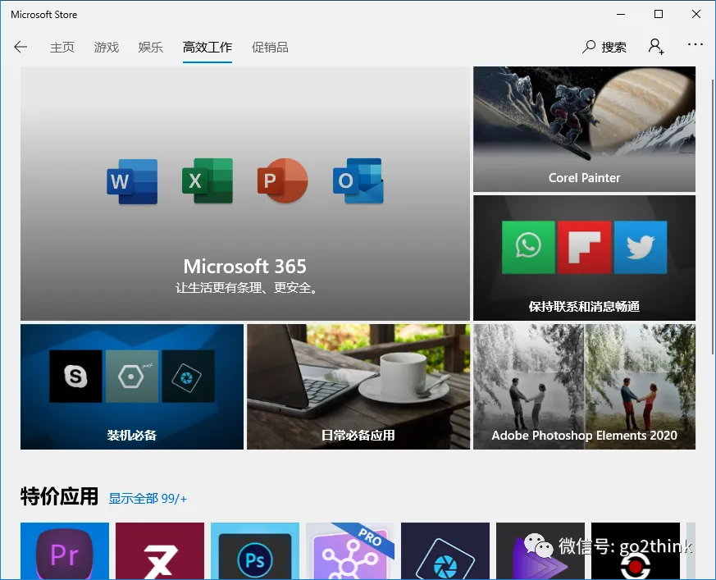Click the Twitter bird icon tile

[641, 247]
